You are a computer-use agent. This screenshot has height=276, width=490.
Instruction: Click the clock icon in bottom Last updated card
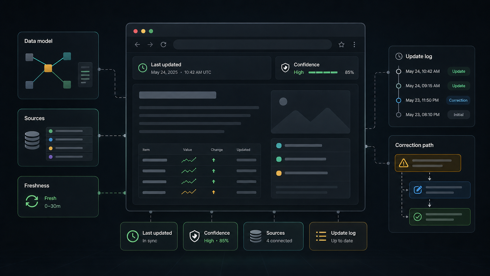pyautogui.click(x=133, y=236)
